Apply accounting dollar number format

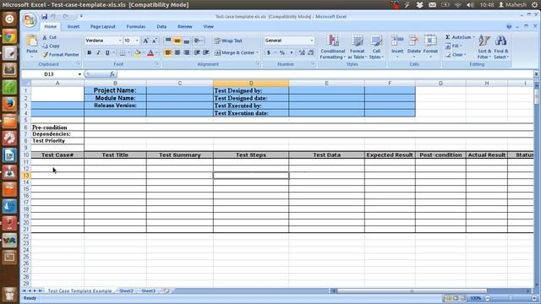pos(269,52)
